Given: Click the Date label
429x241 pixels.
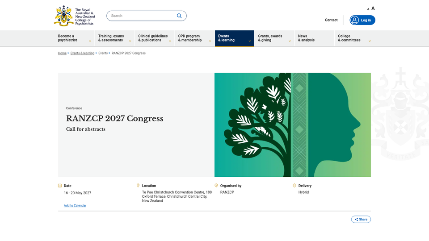Looking at the screenshot, I should click(x=67, y=186).
